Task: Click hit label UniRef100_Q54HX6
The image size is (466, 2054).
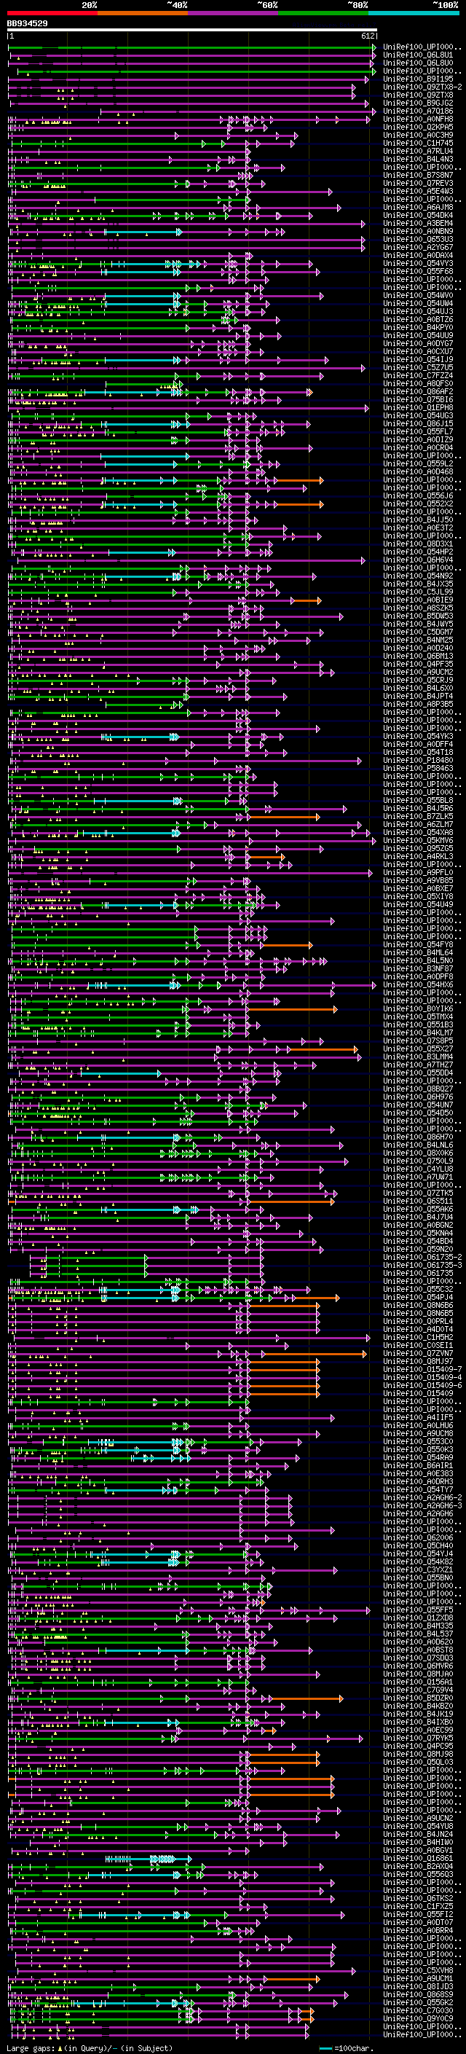Action: [418, 985]
